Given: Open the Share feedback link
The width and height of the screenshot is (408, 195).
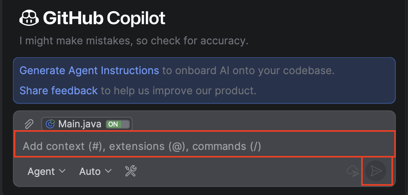Looking at the screenshot, I should coord(59,90).
